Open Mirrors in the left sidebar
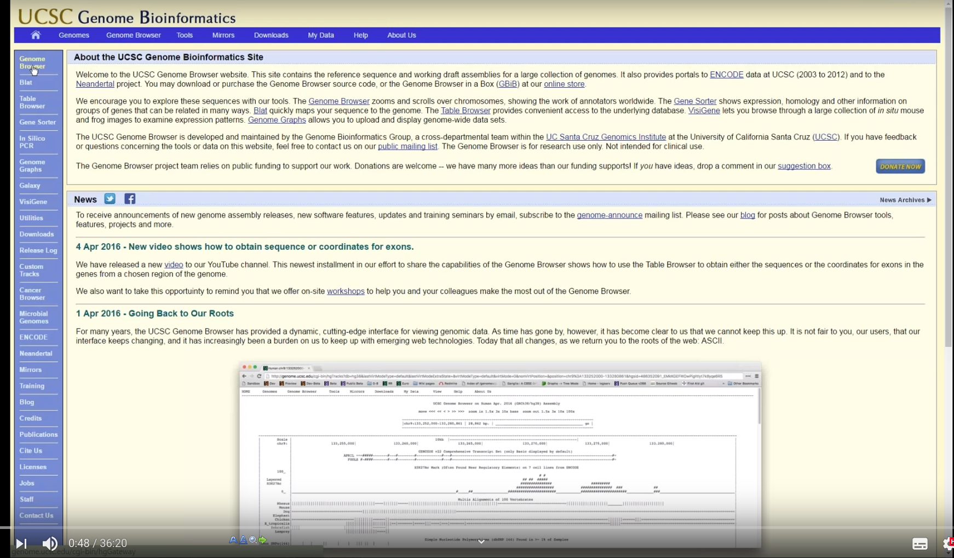 click(31, 370)
